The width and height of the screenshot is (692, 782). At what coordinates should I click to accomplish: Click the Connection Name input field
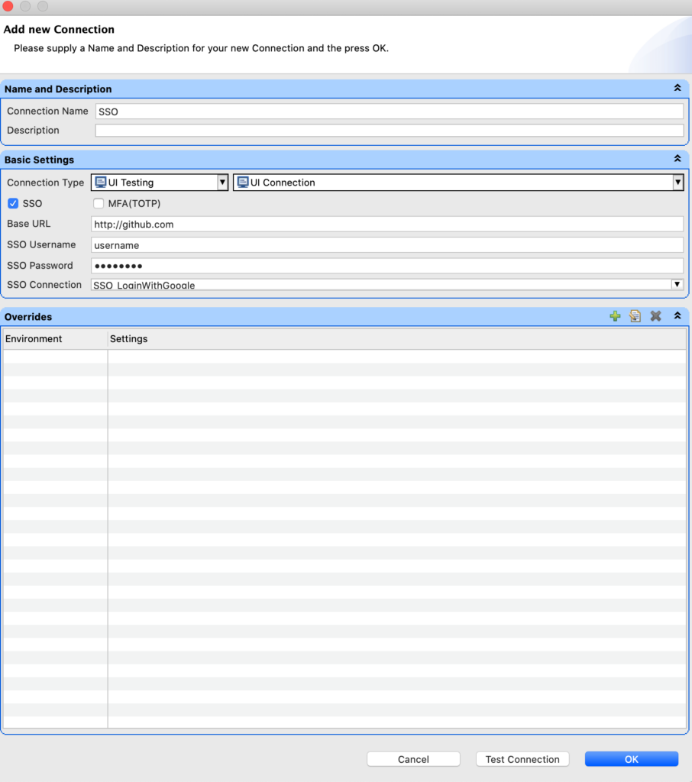pyautogui.click(x=390, y=111)
